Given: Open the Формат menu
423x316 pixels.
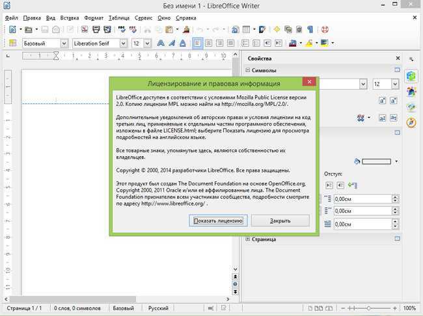Looking at the screenshot, I should click(94, 18).
